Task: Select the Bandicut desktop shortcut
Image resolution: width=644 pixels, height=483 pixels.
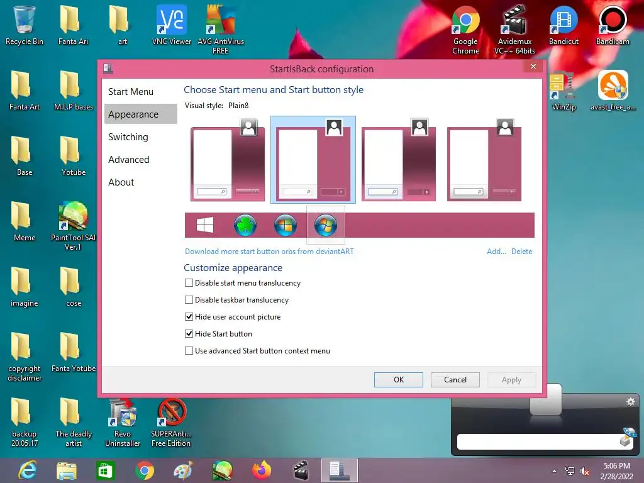Action: tap(563, 25)
